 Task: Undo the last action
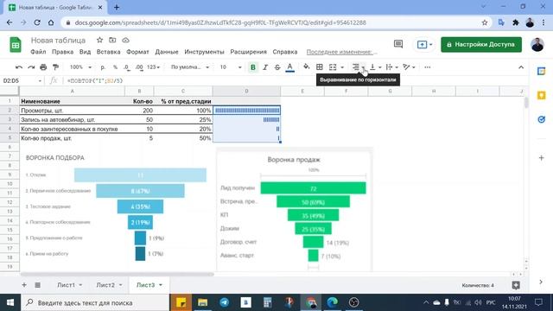pyautogui.click(x=19, y=67)
